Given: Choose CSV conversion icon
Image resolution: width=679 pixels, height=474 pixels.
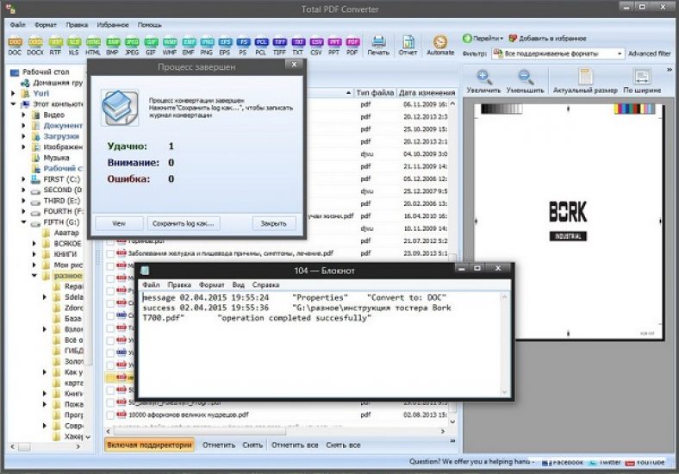Looking at the screenshot, I should 316,46.
